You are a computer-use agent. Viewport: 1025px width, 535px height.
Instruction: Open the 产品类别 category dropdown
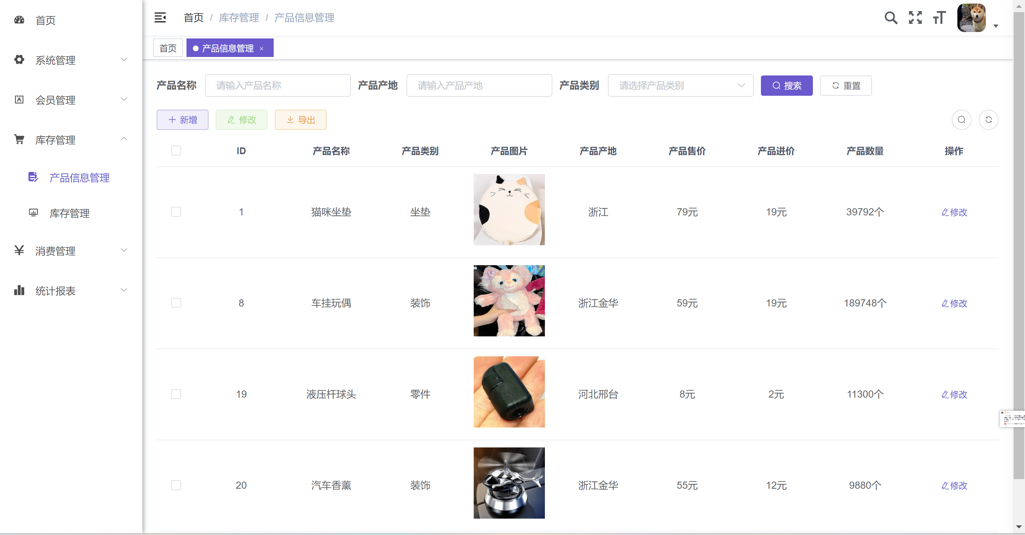tap(680, 85)
